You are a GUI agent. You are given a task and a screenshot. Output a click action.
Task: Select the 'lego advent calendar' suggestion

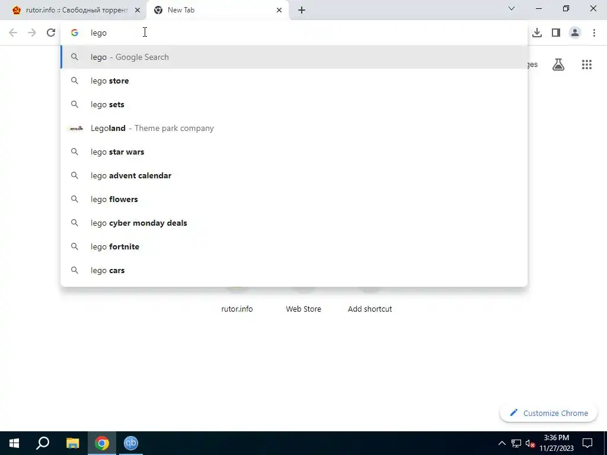(x=294, y=175)
